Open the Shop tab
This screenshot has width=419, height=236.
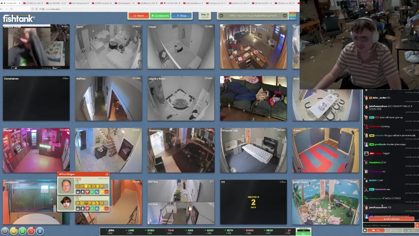pos(181,16)
